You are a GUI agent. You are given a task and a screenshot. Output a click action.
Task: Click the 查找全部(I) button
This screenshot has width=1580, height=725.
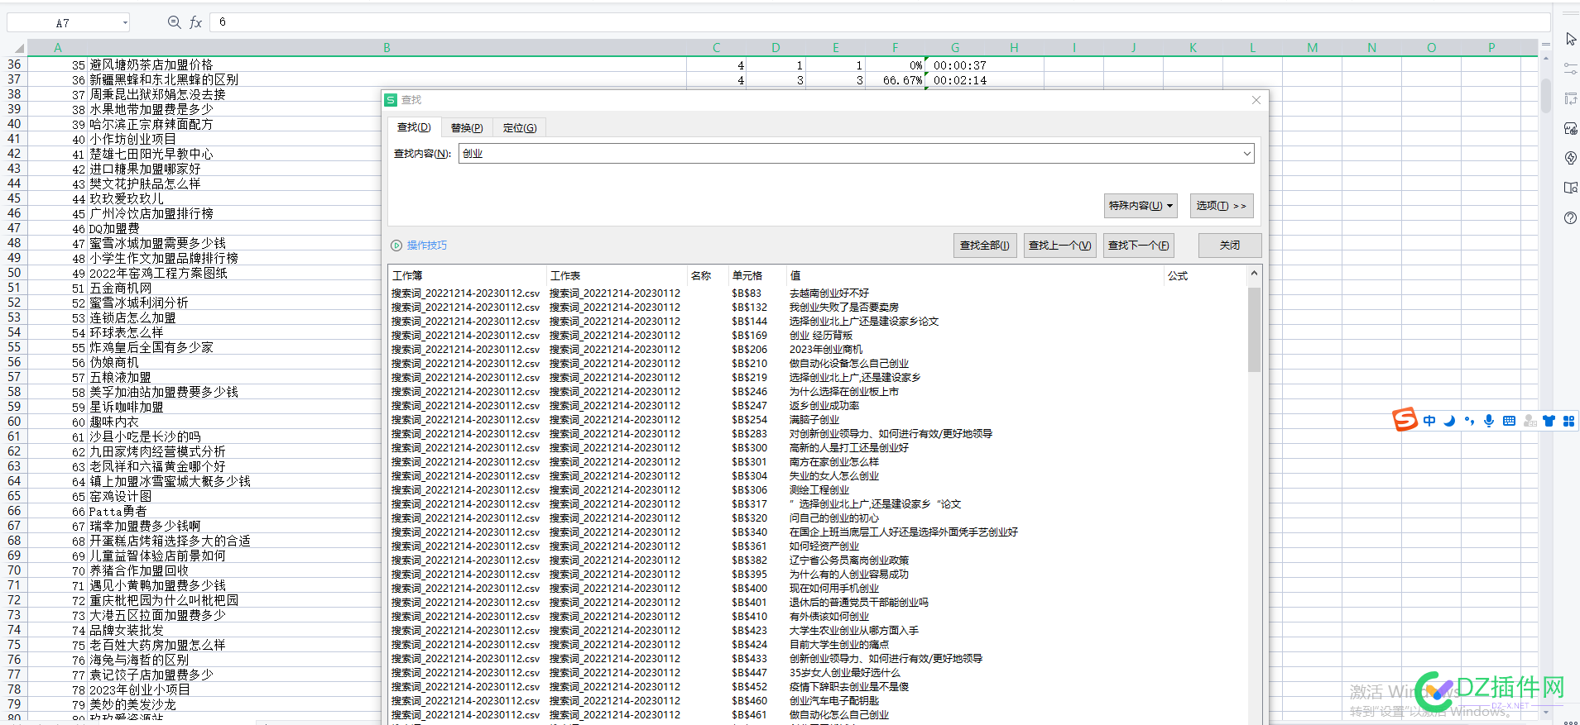[984, 246]
